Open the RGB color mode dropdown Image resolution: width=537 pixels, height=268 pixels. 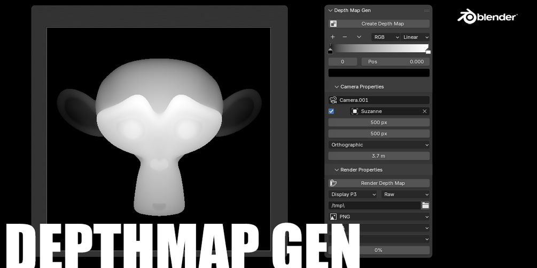point(386,37)
